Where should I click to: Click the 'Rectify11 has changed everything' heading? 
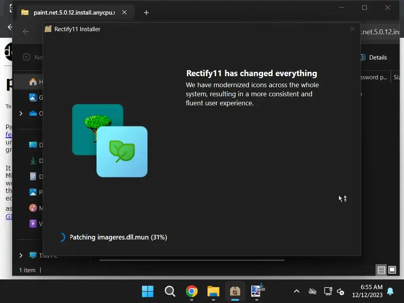coord(251,73)
